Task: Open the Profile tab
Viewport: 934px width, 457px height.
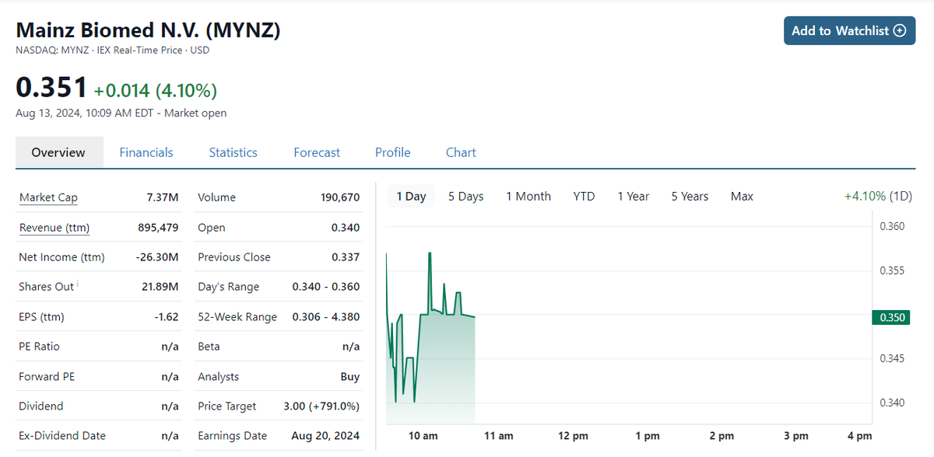Action: click(x=393, y=152)
